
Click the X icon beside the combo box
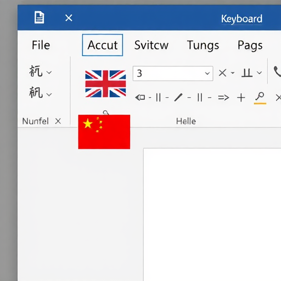(222, 73)
